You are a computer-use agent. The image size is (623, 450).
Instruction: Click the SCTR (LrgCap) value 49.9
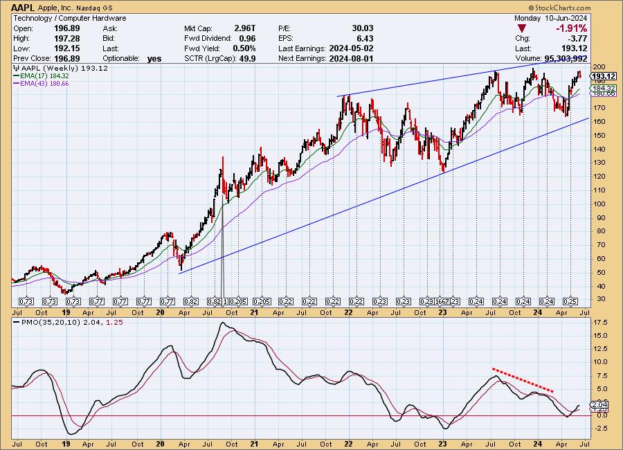point(247,58)
